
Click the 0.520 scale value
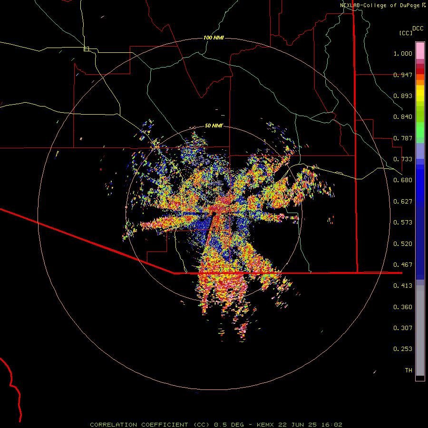pos(403,244)
